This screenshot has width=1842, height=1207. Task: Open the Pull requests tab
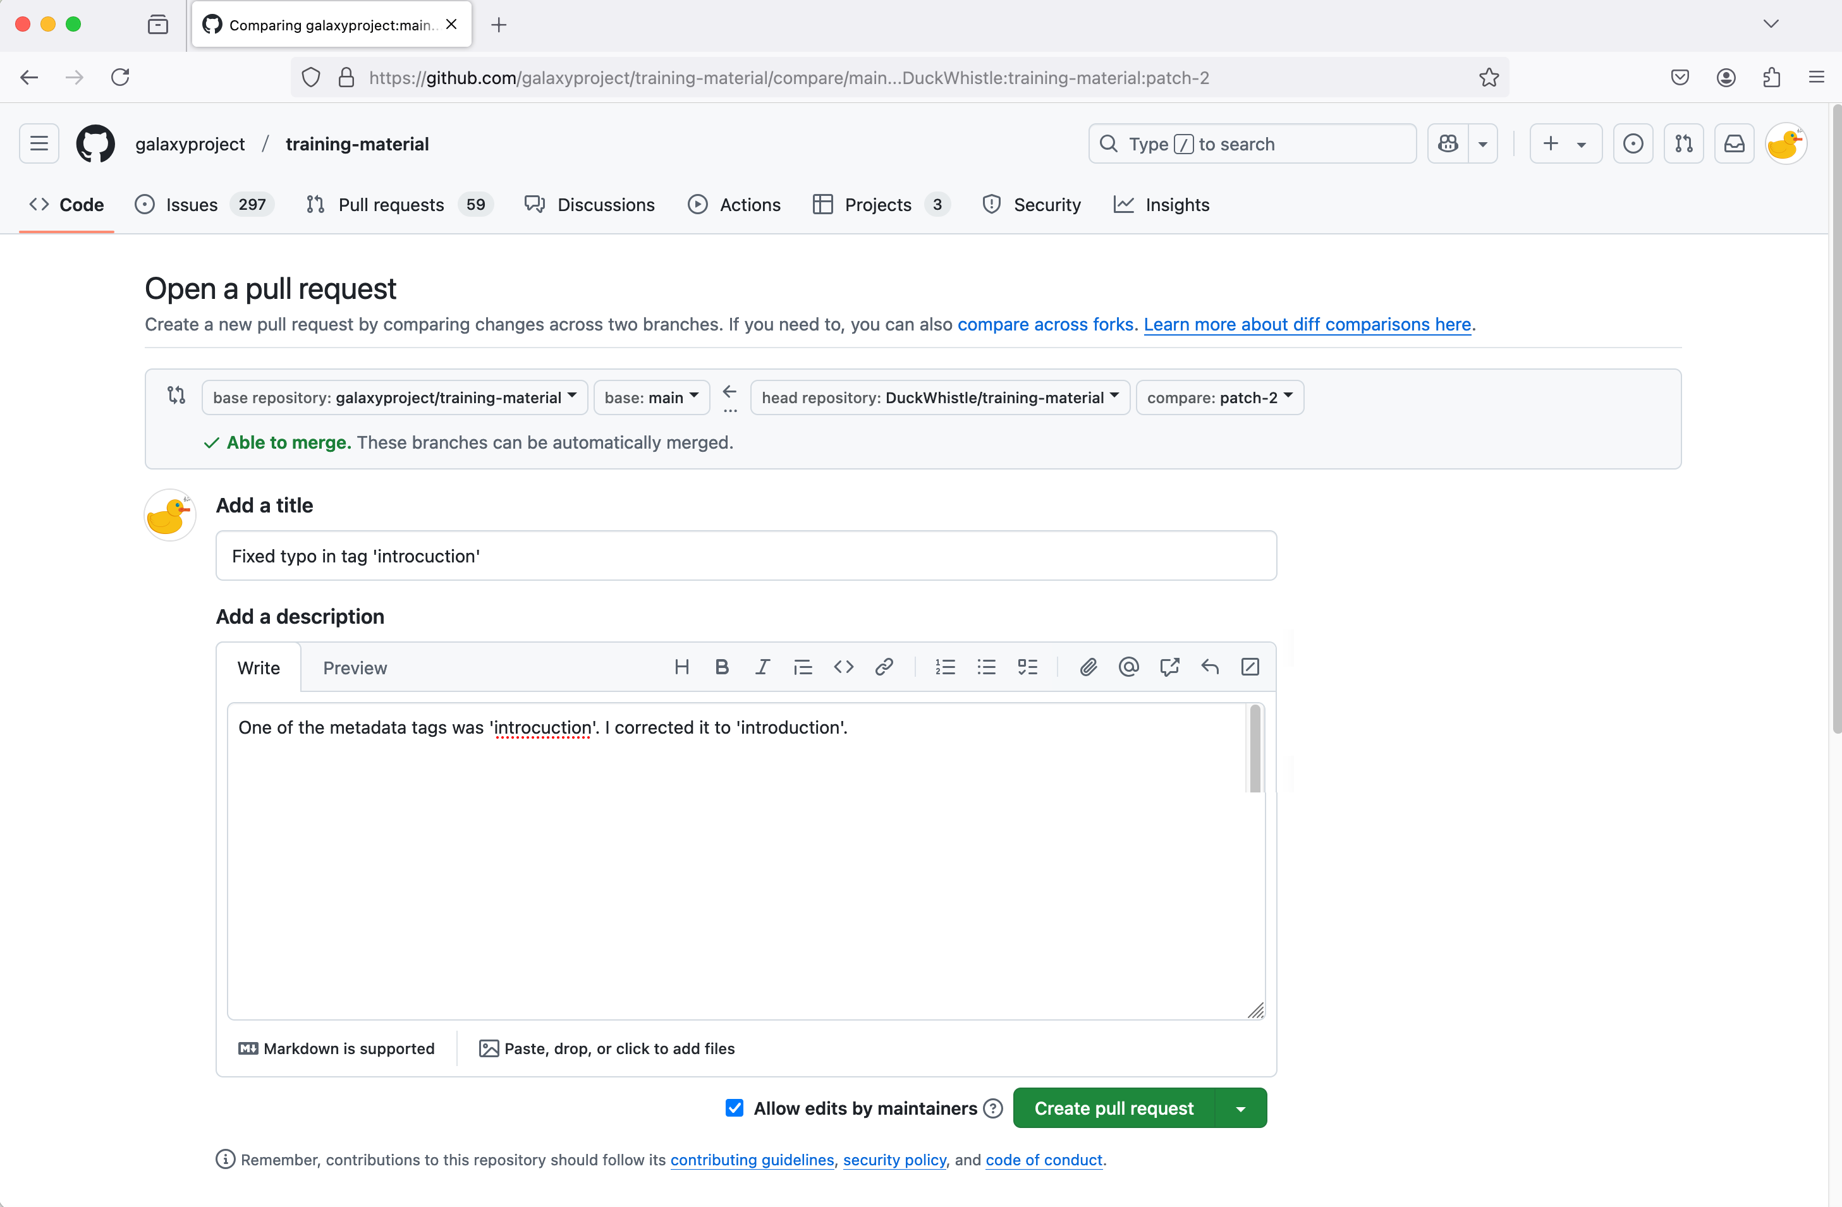(400, 204)
